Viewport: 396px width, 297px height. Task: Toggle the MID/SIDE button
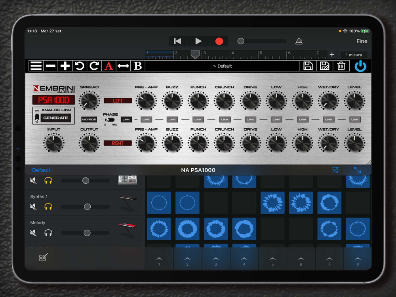[89, 120]
